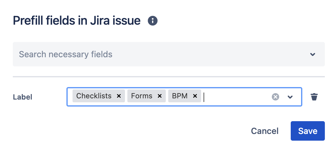Select the Checklists tag text
The height and width of the screenshot is (151, 334).
(94, 96)
